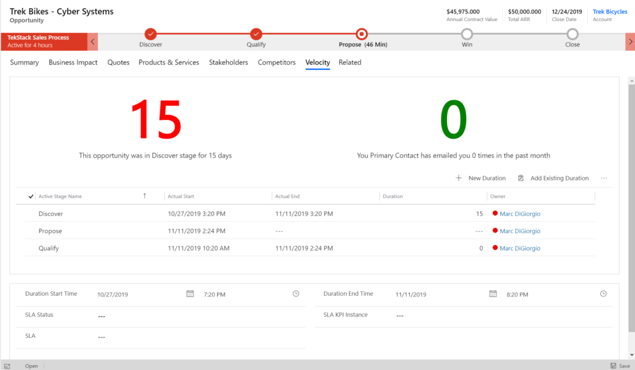Go to the Competitors tab

(277, 62)
